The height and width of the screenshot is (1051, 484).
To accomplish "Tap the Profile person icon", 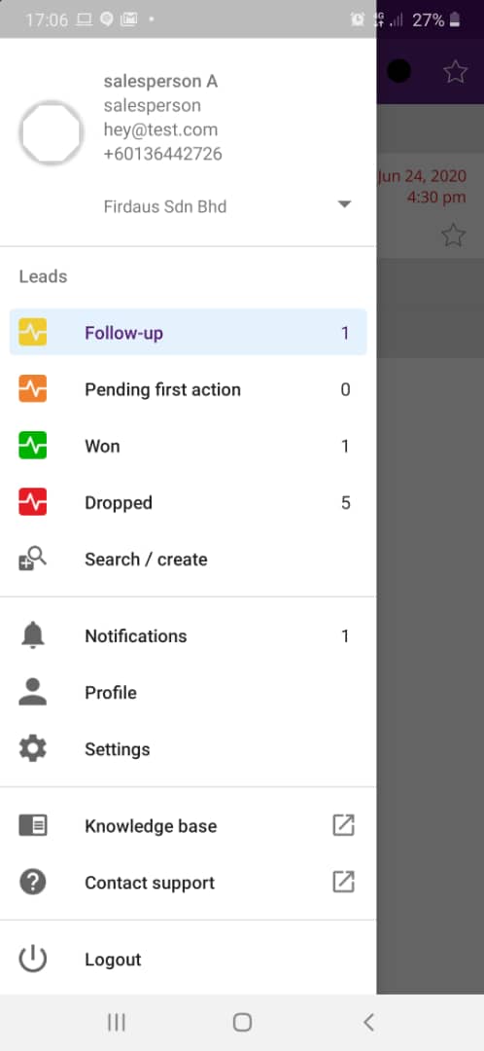I will tap(33, 693).
